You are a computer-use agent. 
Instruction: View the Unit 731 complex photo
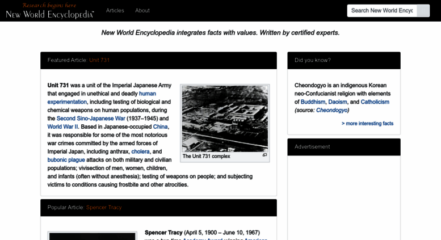(x=225, y=119)
